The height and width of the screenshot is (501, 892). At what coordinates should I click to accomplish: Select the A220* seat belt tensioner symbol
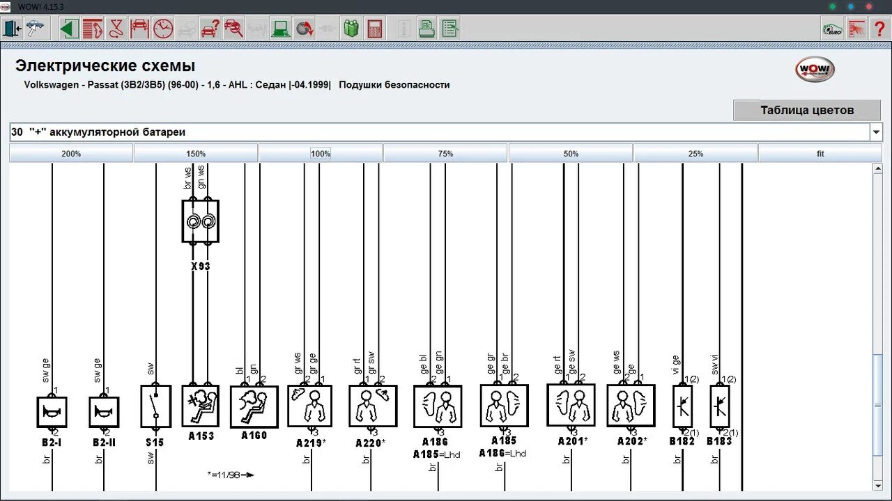click(373, 406)
